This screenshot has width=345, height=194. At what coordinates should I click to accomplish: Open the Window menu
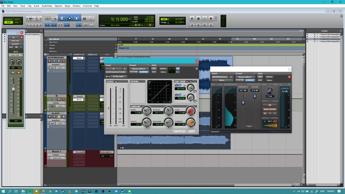pos(76,6)
